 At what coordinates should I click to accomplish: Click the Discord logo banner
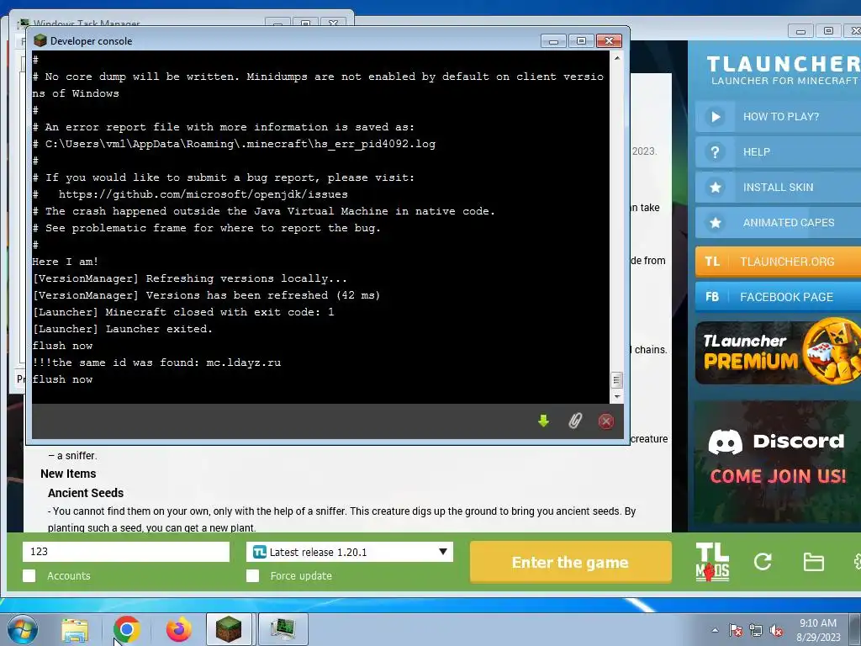click(x=778, y=462)
